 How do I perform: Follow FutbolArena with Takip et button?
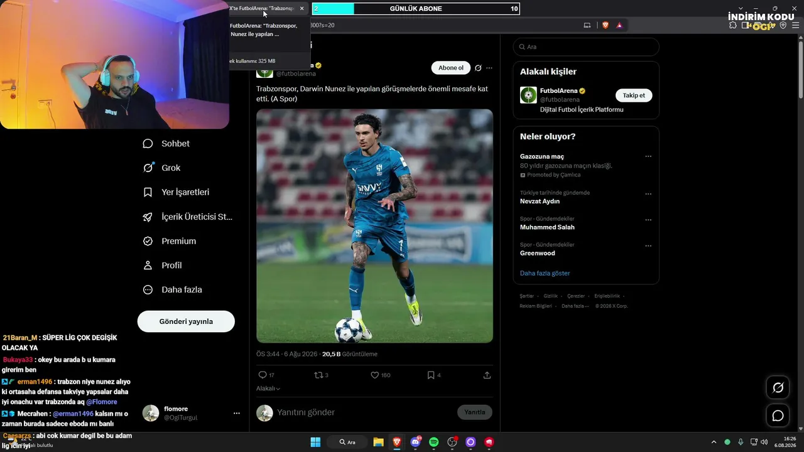click(634, 95)
